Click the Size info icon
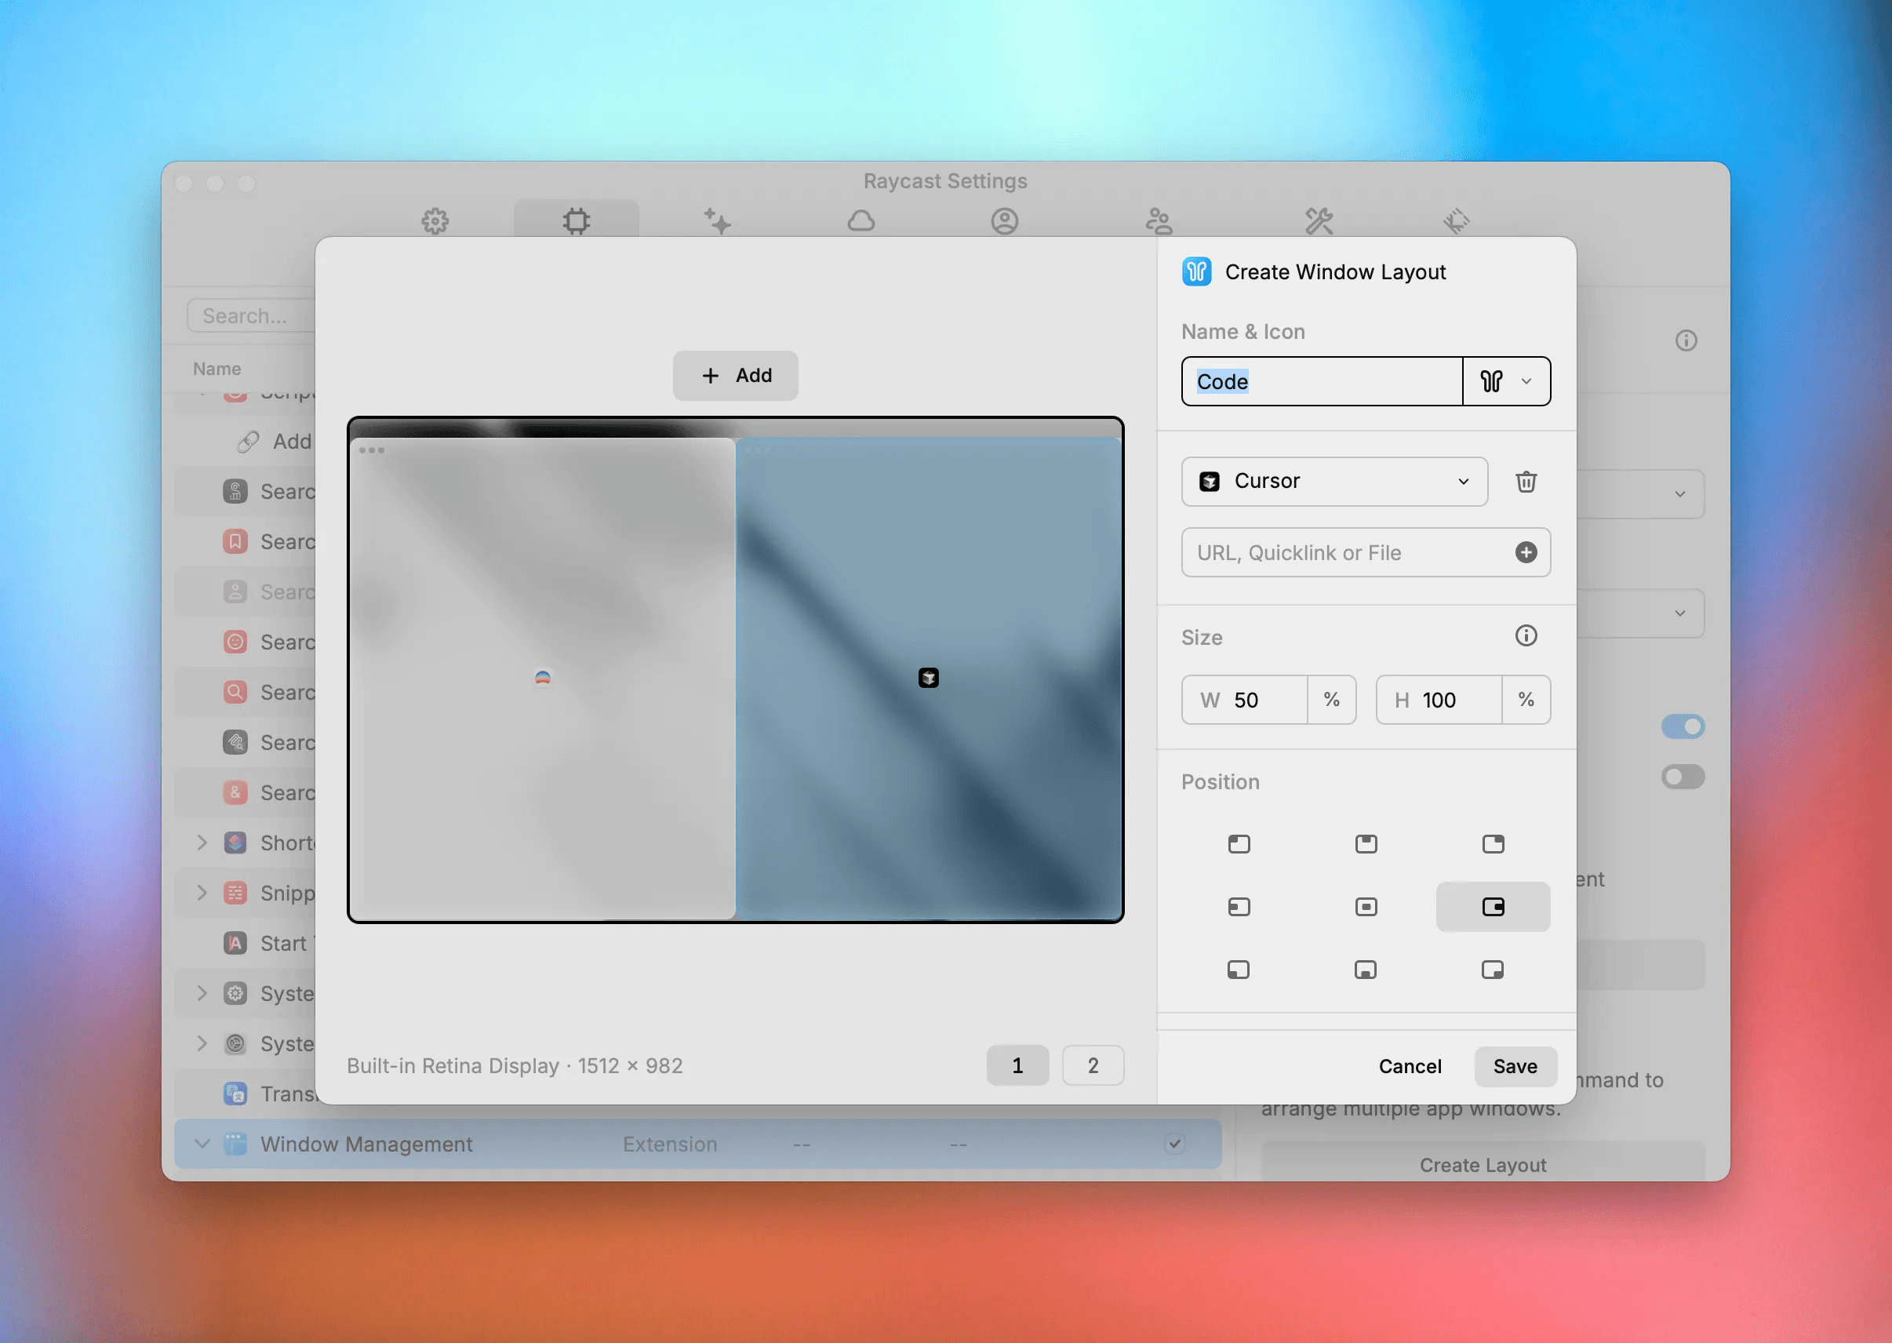This screenshot has height=1343, width=1892. [1526, 635]
